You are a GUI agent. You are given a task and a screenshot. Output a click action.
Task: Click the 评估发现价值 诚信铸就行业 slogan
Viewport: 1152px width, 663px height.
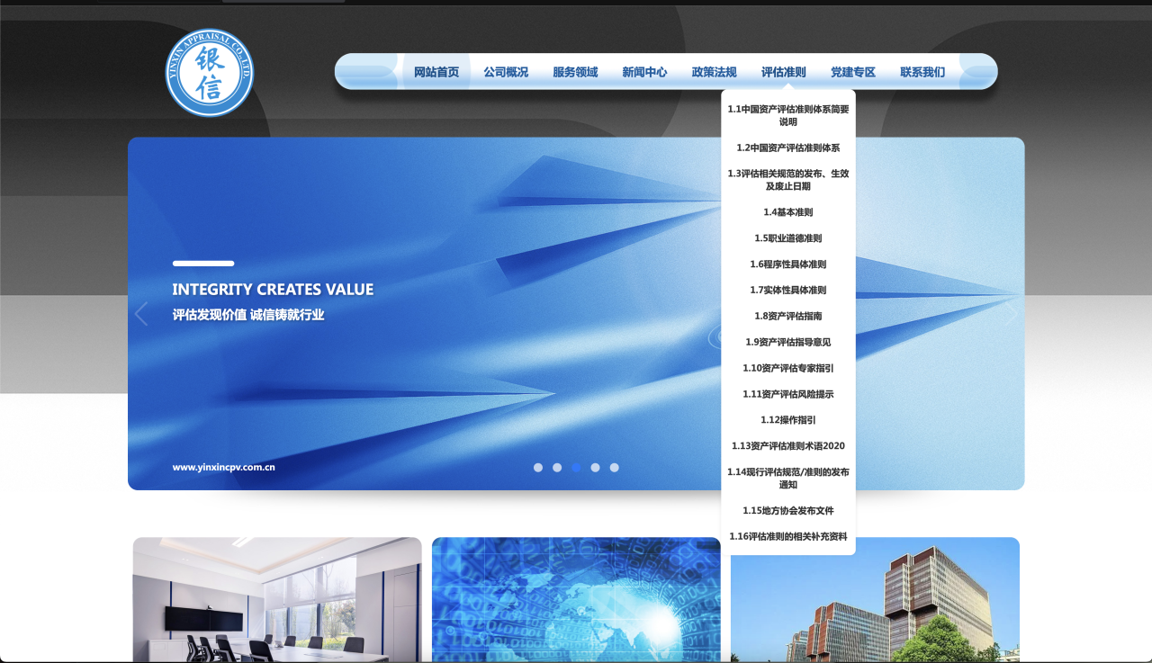pyautogui.click(x=248, y=315)
